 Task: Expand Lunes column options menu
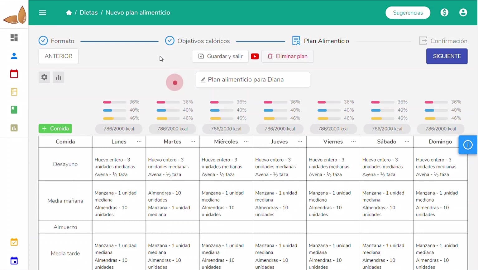tap(139, 142)
